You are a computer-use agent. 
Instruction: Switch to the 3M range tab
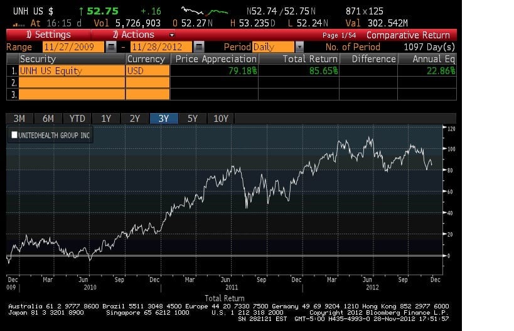(19, 119)
